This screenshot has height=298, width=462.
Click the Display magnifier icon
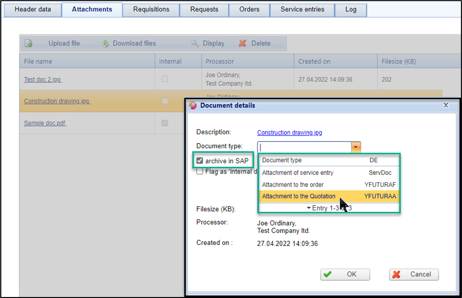pos(195,43)
